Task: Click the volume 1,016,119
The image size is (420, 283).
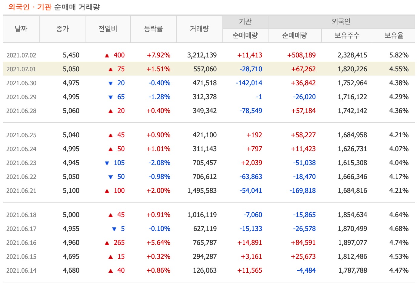Action: 202,215
